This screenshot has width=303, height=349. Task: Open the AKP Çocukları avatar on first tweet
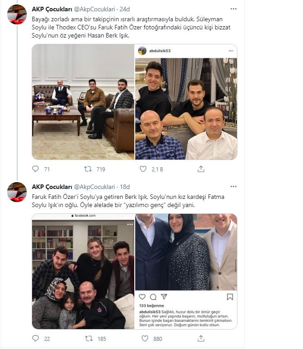pos(17,14)
